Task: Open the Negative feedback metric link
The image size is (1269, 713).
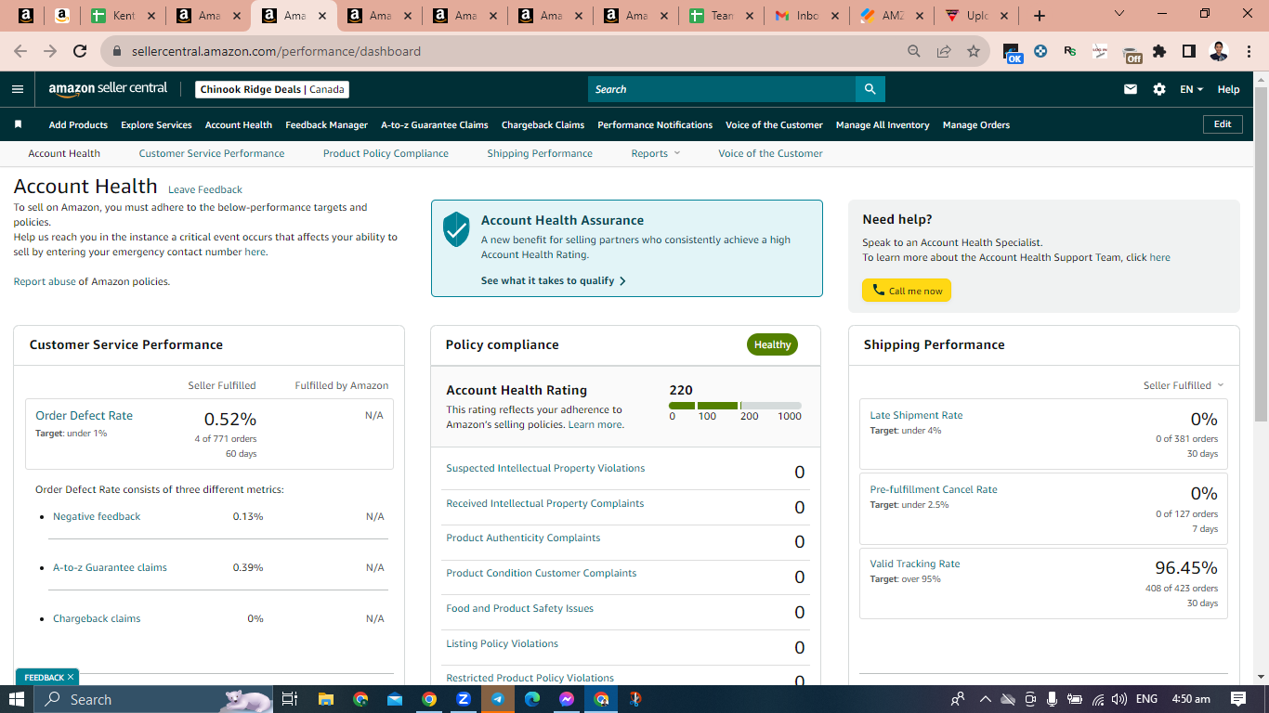Action: tap(97, 516)
